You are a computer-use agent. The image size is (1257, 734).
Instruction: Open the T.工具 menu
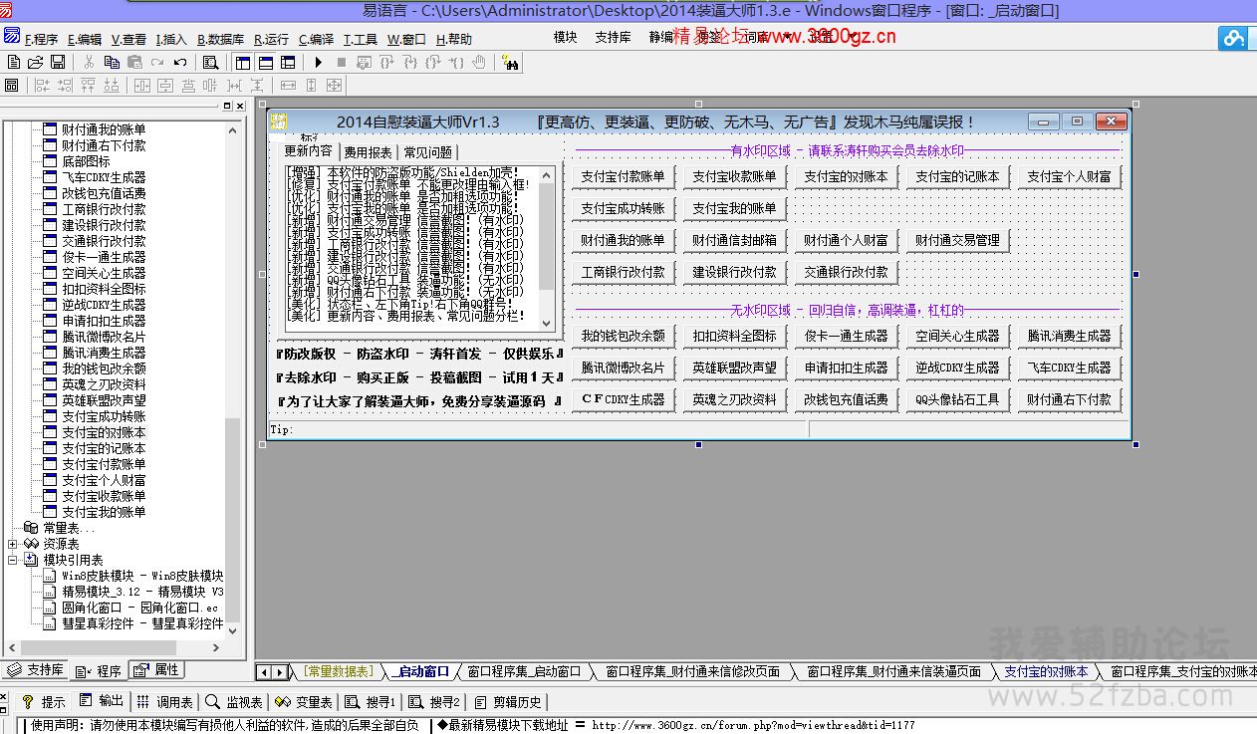[361, 39]
